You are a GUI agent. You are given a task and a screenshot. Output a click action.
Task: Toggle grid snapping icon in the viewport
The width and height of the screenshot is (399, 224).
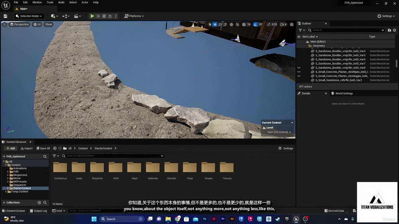244,24
